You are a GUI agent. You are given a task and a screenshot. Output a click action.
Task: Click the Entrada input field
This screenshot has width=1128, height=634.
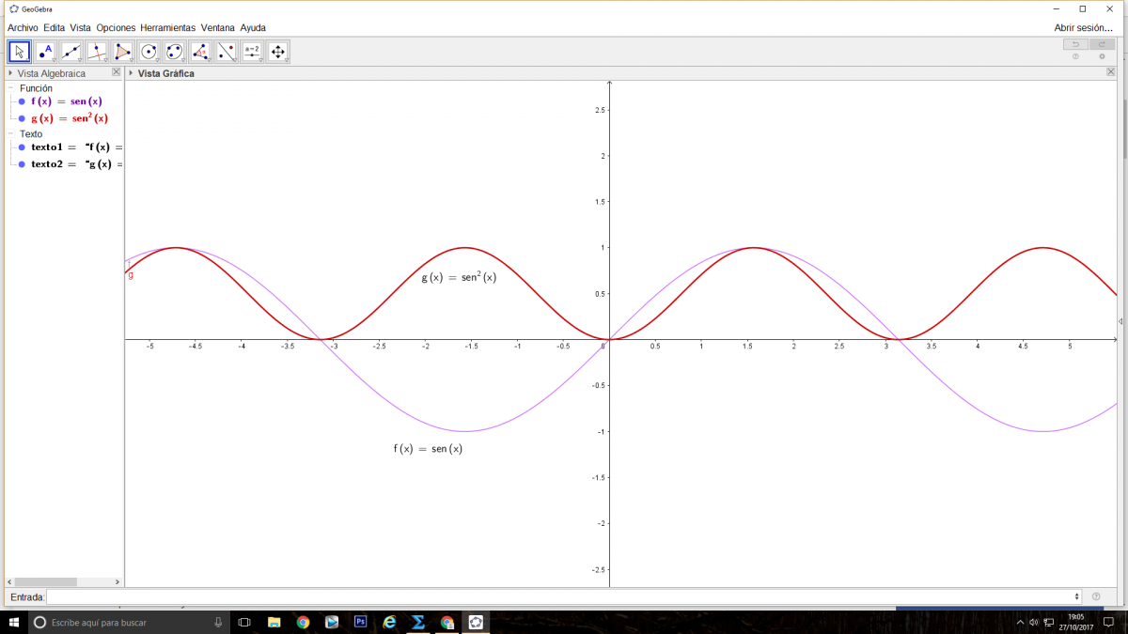[x=562, y=596]
